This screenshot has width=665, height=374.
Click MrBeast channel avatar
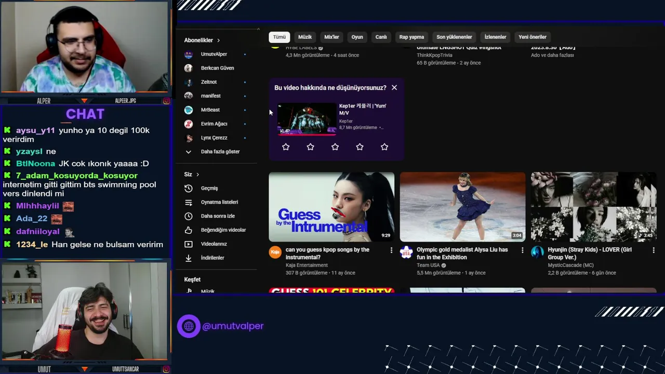pyautogui.click(x=189, y=110)
